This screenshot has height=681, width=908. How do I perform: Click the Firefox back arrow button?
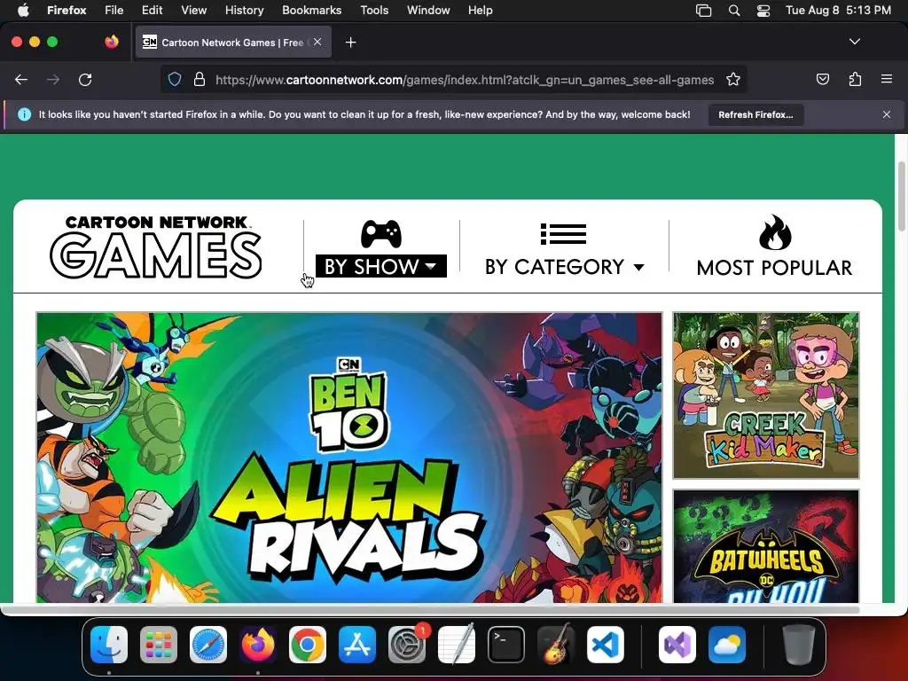pos(21,79)
